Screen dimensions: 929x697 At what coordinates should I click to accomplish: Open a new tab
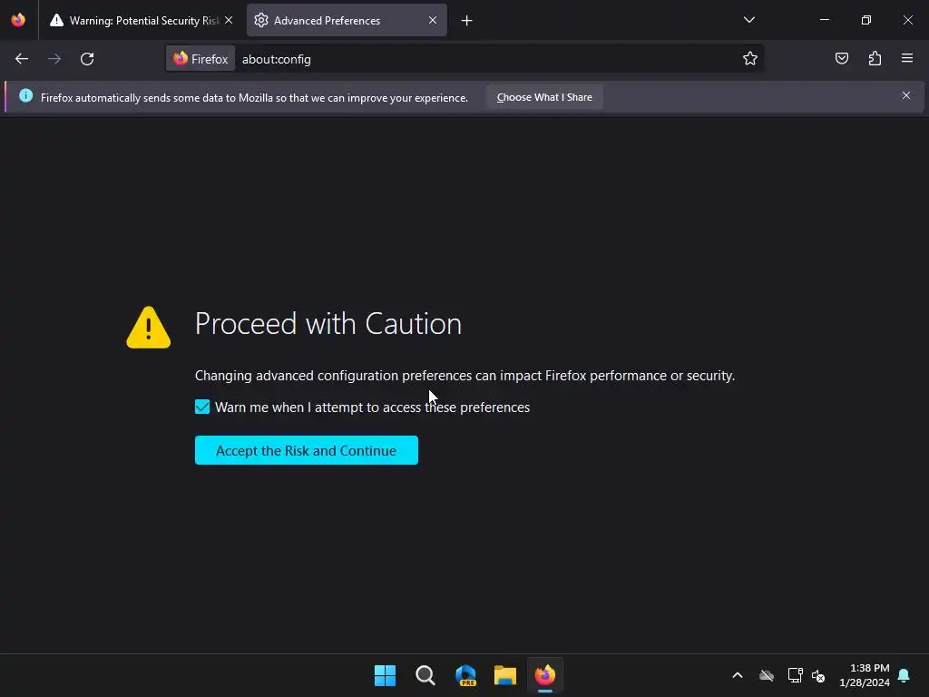(467, 21)
